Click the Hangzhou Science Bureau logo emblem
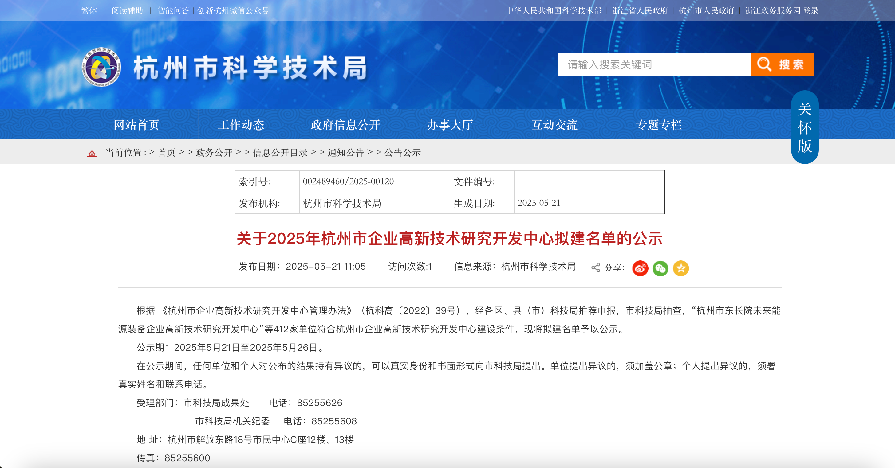Screen dimensions: 895x468 tap(101, 67)
